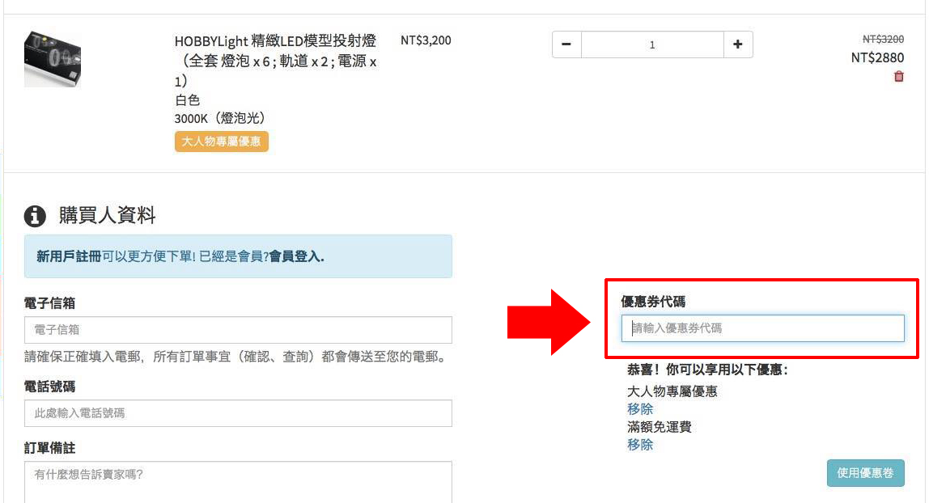The image size is (929, 503).
Task: Open the HOBBYLight product thumbnail image
Action: tap(53, 59)
